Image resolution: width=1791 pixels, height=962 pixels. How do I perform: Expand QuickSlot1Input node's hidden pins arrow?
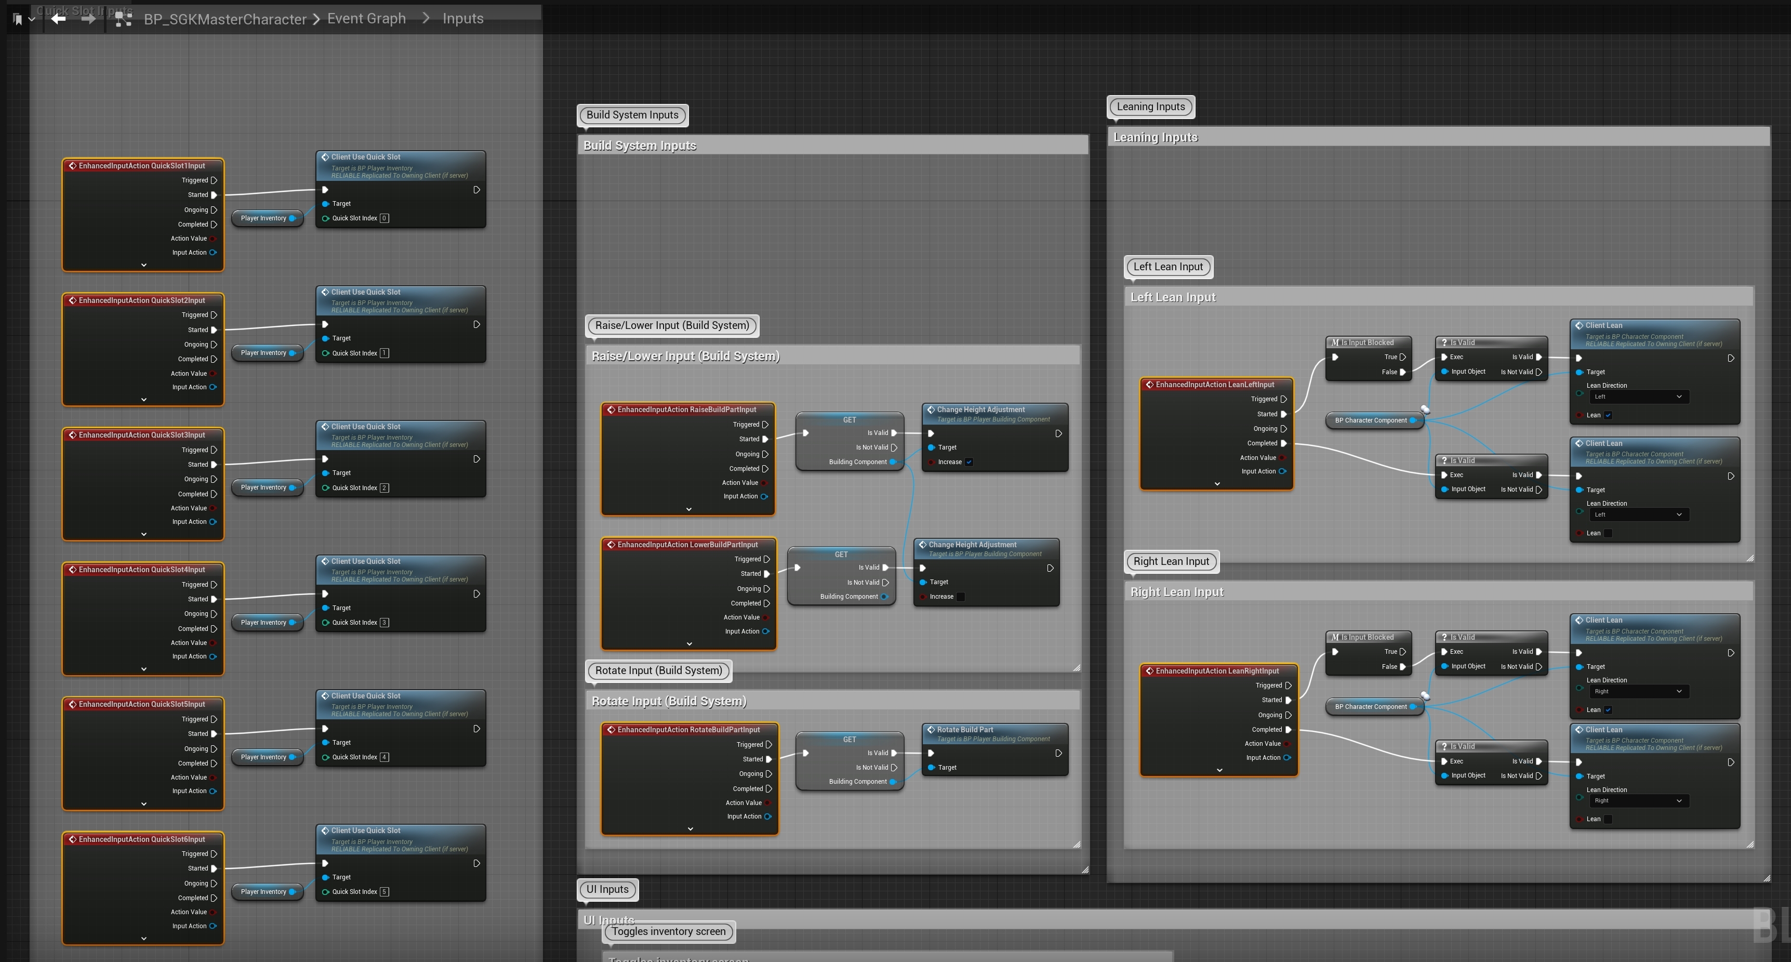click(144, 265)
